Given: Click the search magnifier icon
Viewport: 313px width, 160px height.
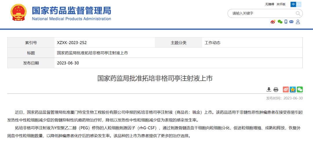Looking at the screenshot, I should coord(298,14).
